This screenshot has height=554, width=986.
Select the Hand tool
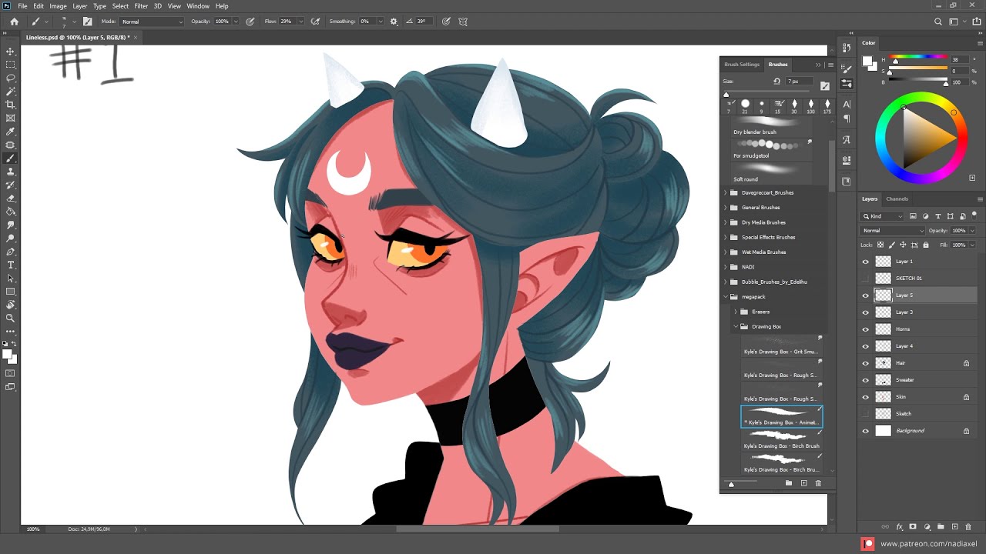pyautogui.click(x=10, y=305)
